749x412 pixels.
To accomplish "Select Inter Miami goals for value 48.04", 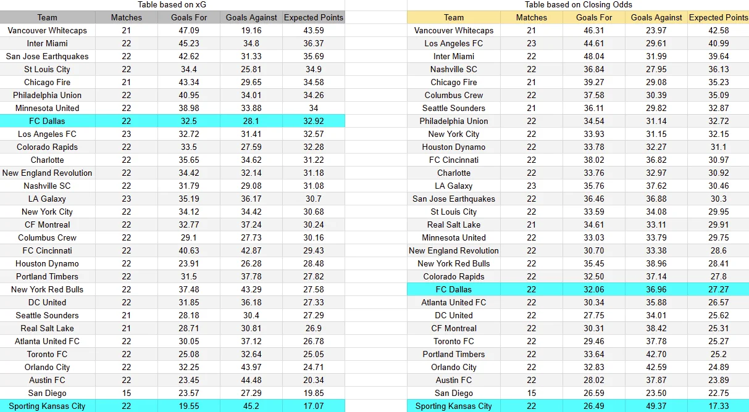I will pyautogui.click(x=594, y=56).
